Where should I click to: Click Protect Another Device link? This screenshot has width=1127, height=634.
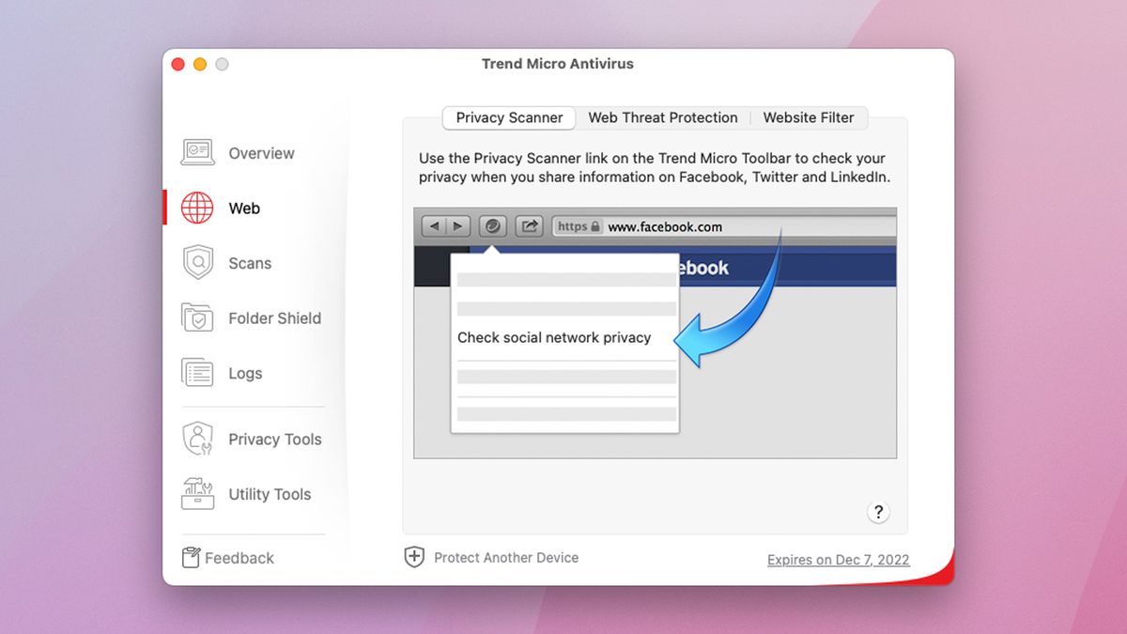point(506,557)
